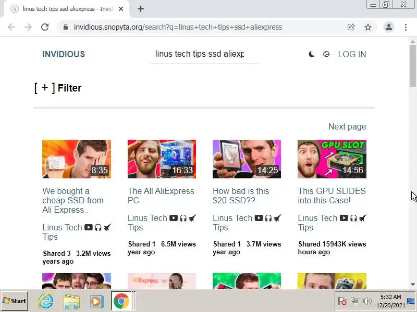The image size is (417, 312).
Task: Audio-only headphones icon for $20 SSD video
Action: click(x=268, y=218)
